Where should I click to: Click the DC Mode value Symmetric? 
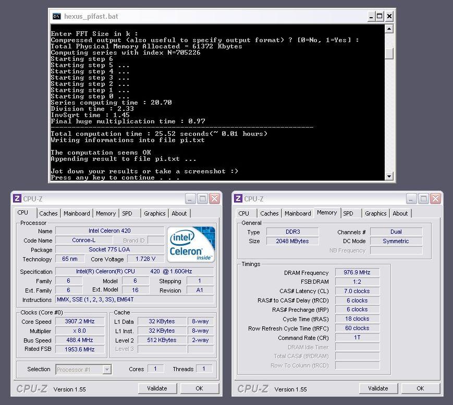(x=396, y=241)
